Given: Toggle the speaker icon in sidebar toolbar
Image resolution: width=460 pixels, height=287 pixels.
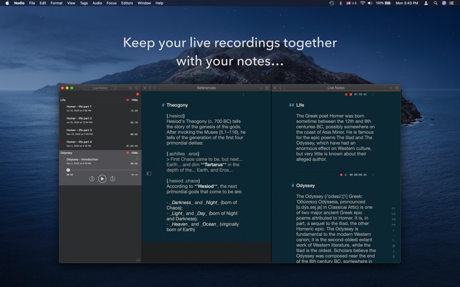Looking at the screenshot, I should click(x=136, y=88).
